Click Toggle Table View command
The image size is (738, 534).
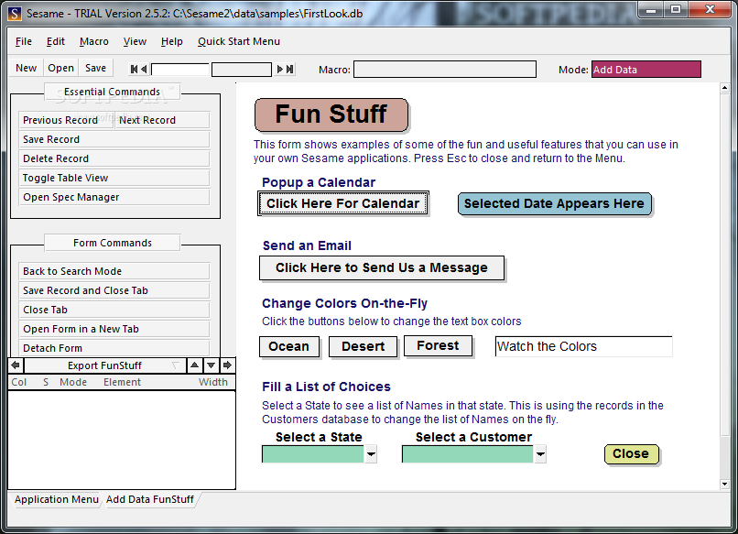114,178
